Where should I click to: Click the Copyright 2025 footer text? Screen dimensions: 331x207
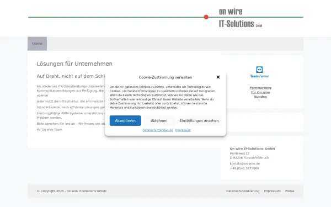(72, 191)
